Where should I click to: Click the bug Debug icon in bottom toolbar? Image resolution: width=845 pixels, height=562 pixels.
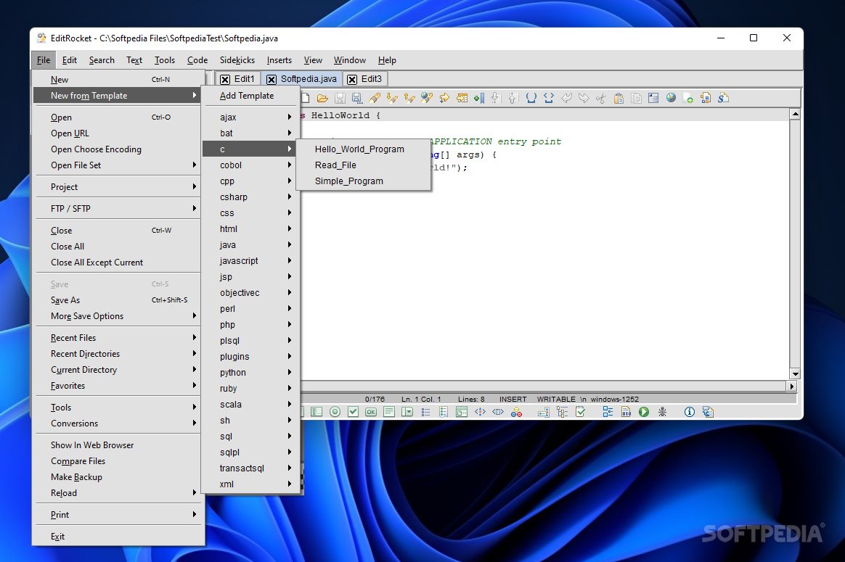tap(662, 412)
